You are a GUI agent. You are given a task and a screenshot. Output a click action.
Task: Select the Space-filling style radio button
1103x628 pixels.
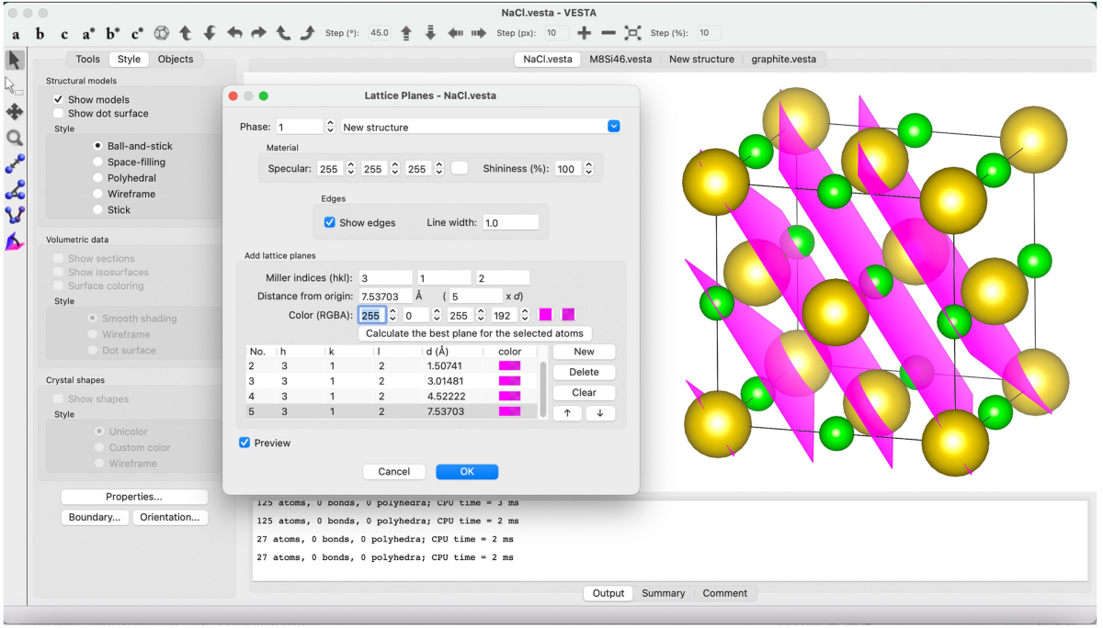point(98,163)
